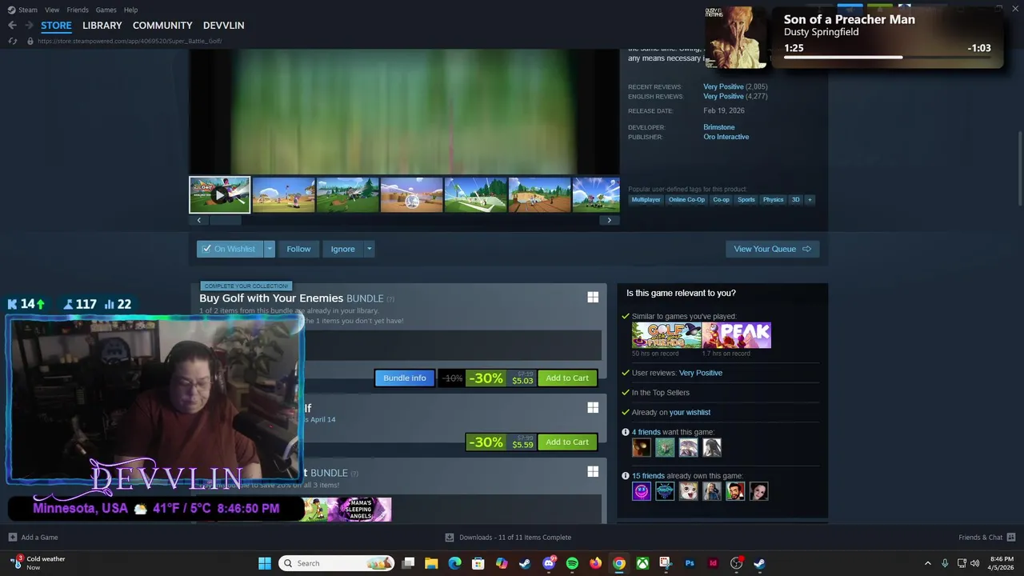Click the Downloads status icon
Screen dimensions: 1024x576
click(450, 538)
